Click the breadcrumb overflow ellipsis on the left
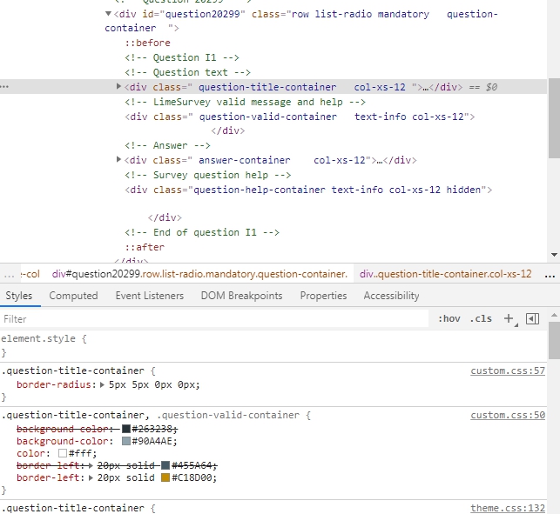 (x=10, y=273)
